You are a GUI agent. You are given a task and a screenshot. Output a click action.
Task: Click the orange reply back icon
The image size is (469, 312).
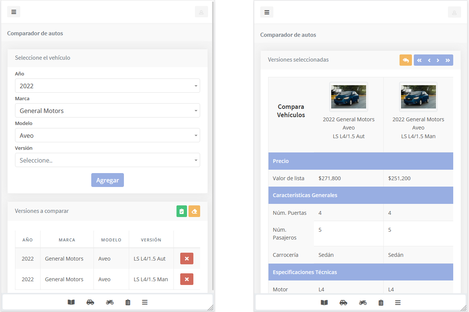pyautogui.click(x=406, y=60)
